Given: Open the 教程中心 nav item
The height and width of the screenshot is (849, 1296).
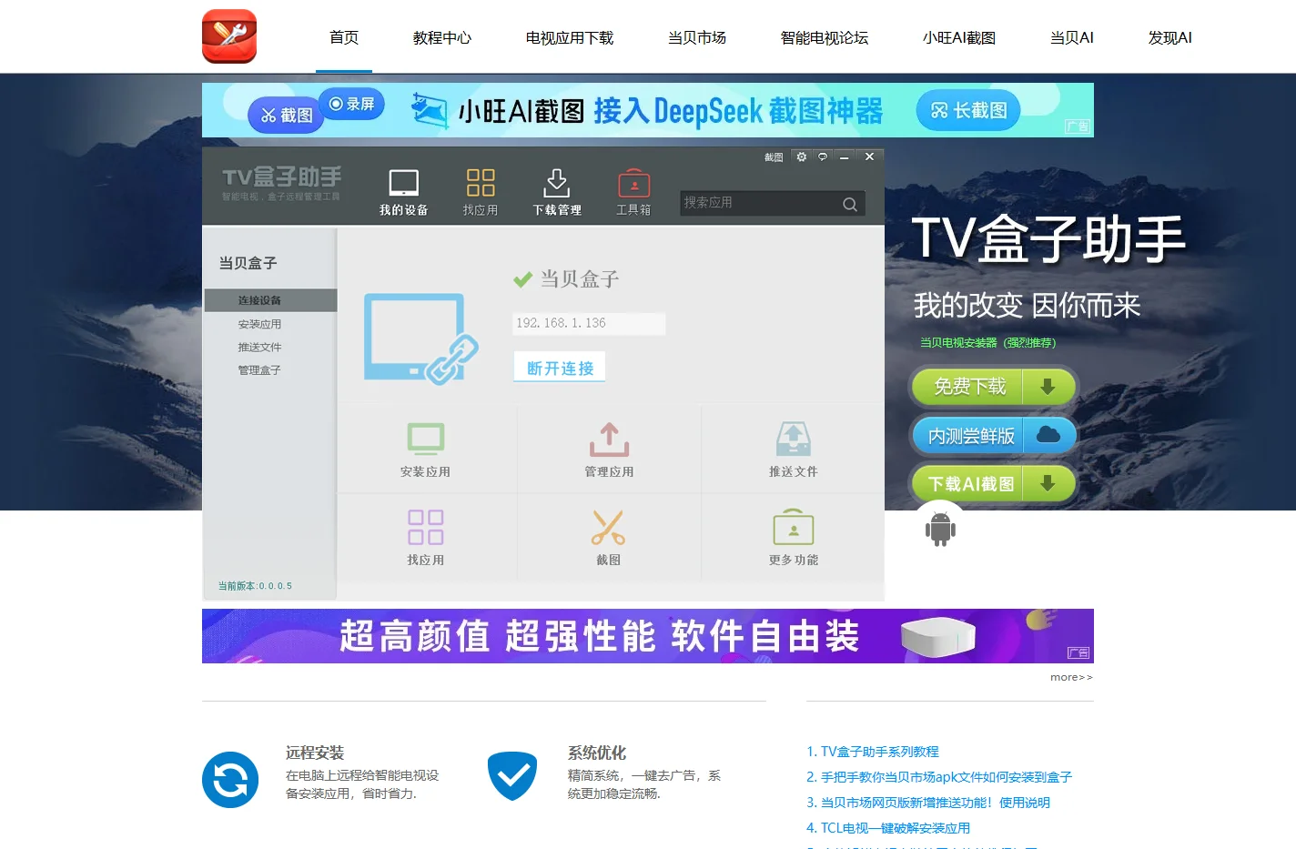Looking at the screenshot, I should click(442, 37).
